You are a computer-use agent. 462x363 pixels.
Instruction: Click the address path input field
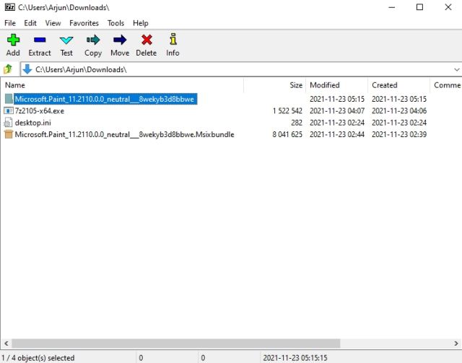242,69
